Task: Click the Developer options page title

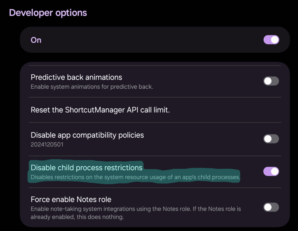Action: 48,13
